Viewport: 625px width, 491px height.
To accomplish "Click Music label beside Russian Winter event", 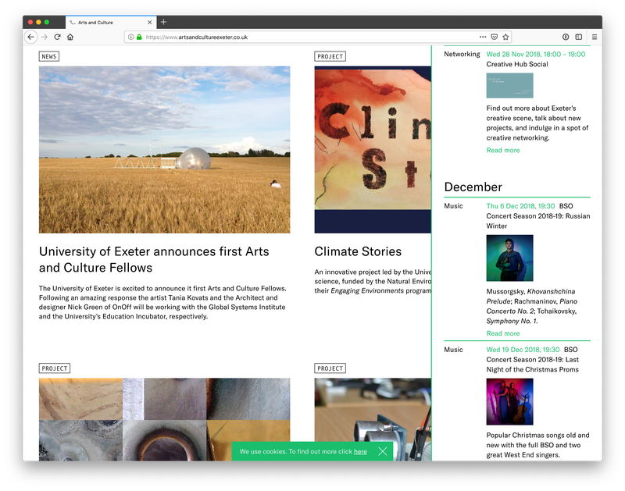I will (x=454, y=206).
